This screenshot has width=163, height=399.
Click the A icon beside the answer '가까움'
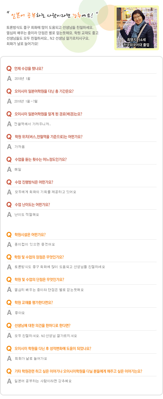[x=9, y=147]
